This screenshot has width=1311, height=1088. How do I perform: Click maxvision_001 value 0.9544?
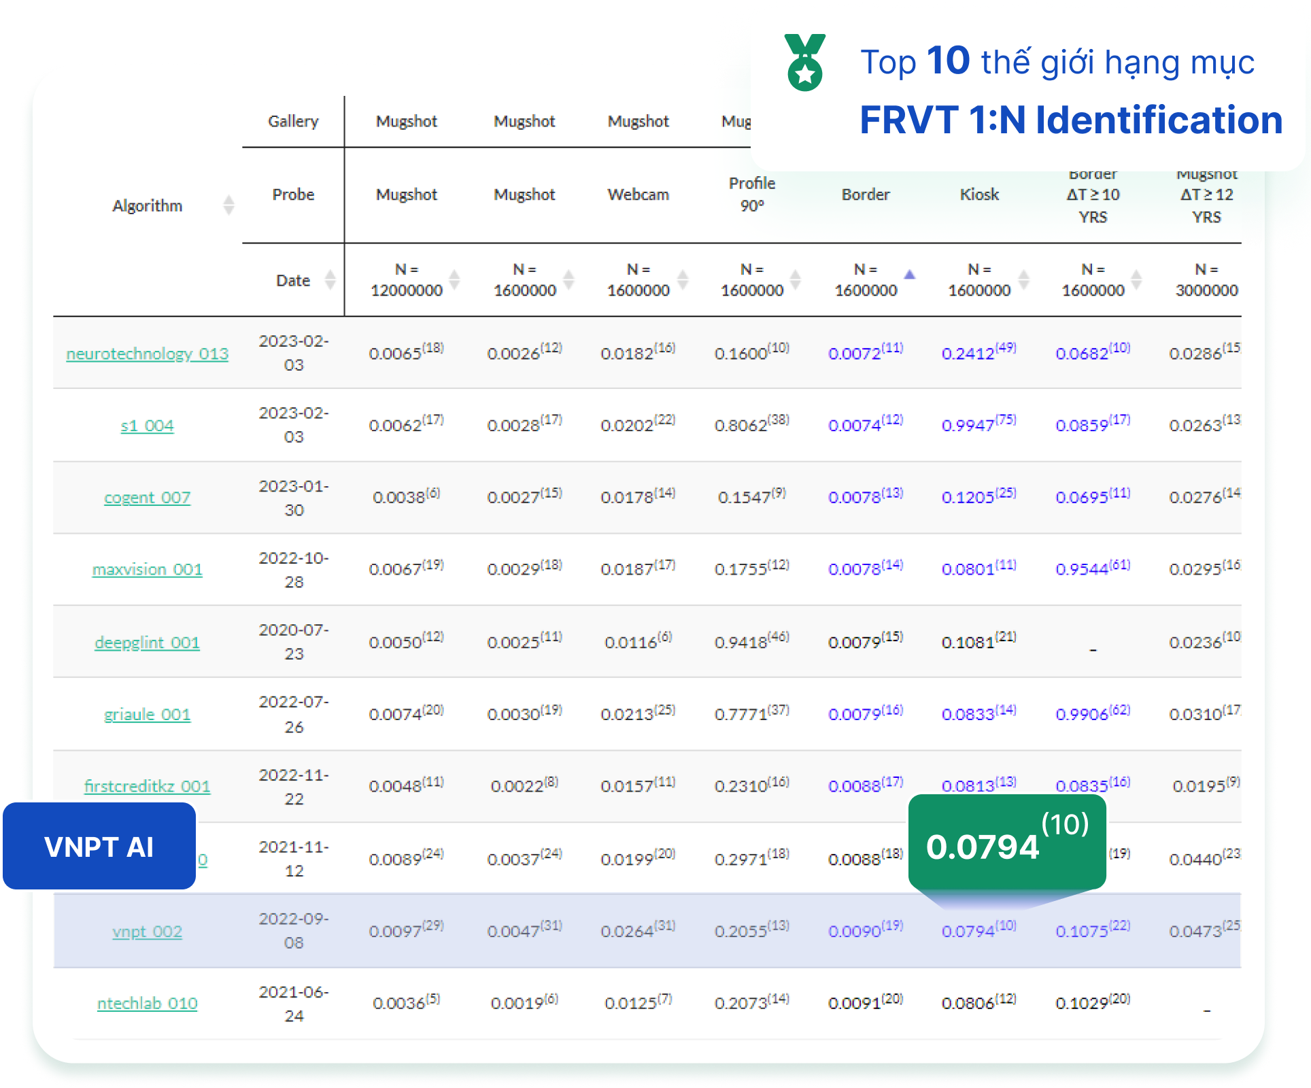(x=1093, y=568)
